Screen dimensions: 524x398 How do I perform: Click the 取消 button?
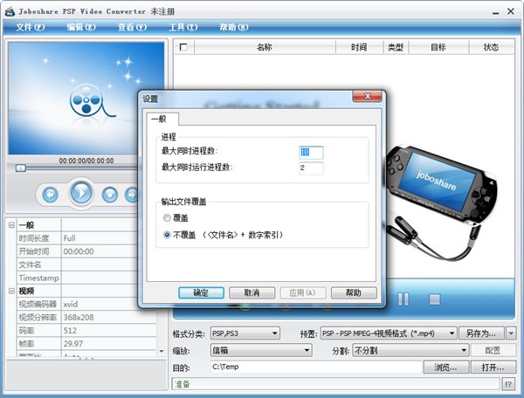coord(252,292)
